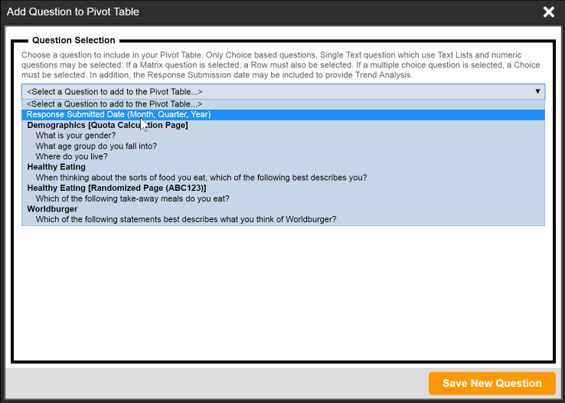Close the Add Question dialog
Image resolution: width=565 pixels, height=403 pixels.
548,11
